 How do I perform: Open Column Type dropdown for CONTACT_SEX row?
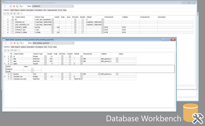[53, 30]
